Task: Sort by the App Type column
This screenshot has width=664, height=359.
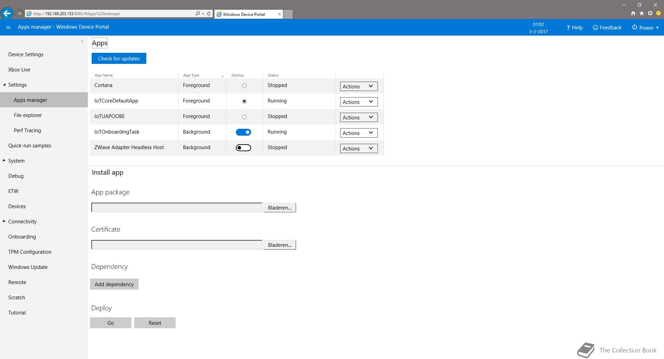Action: coord(191,75)
